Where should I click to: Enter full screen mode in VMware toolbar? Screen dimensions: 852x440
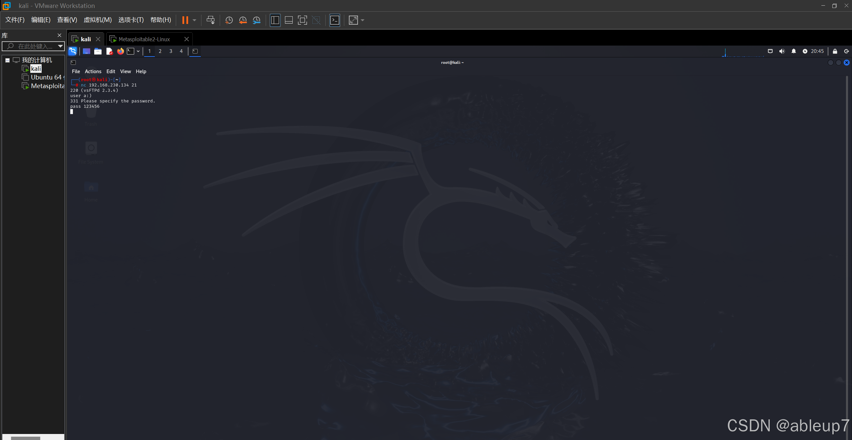click(302, 20)
